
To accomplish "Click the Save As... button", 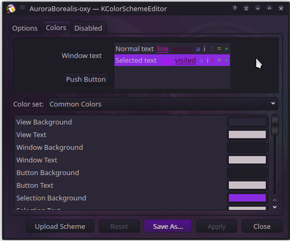I will click(x=168, y=226).
